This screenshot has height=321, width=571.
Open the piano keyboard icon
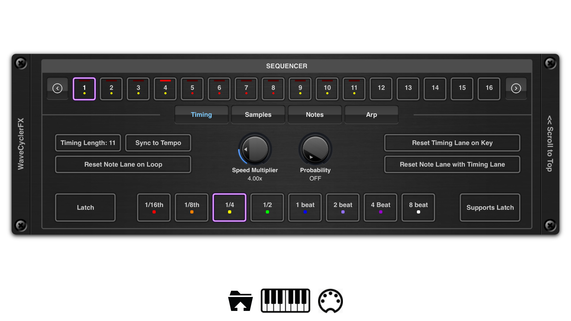click(x=285, y=301)
